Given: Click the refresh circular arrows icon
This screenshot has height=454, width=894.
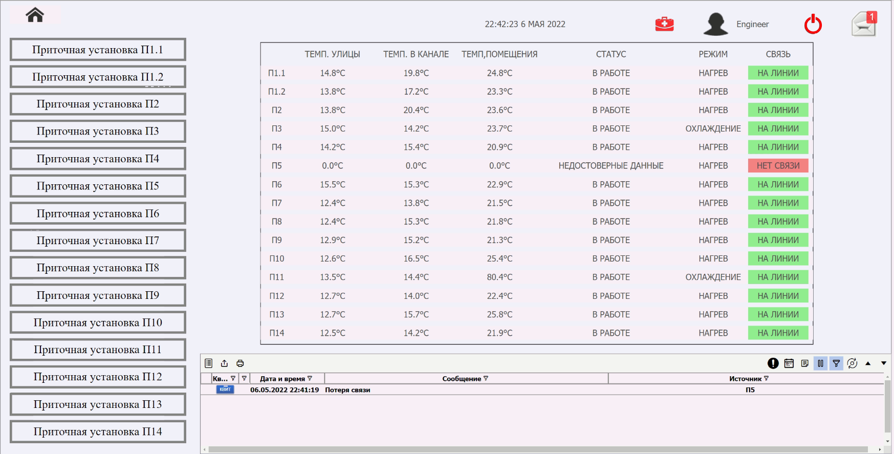Looking at the screenshot, I should 852,363.
